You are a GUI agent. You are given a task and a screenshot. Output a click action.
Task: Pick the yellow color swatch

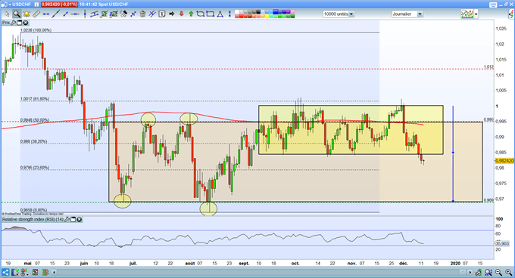(267, 16)
